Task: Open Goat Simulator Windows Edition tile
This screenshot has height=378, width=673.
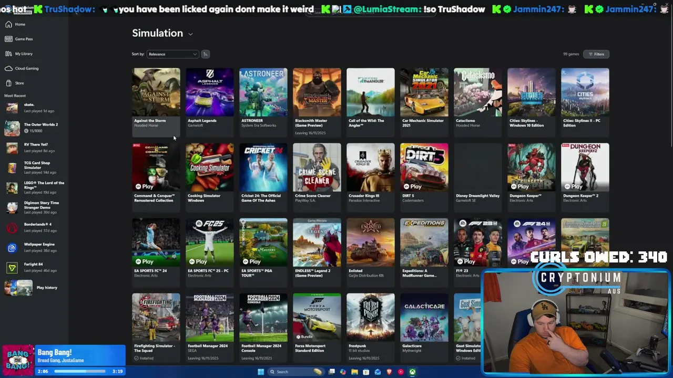Action: [x=467, y=327]
